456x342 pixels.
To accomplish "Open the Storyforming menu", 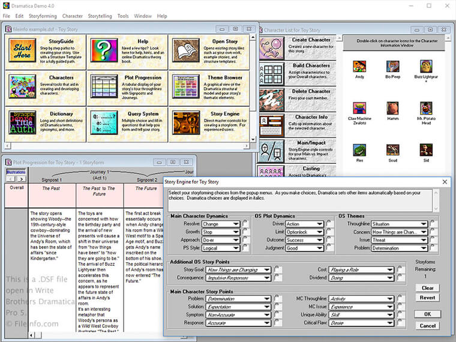I will tap(43, 16).
